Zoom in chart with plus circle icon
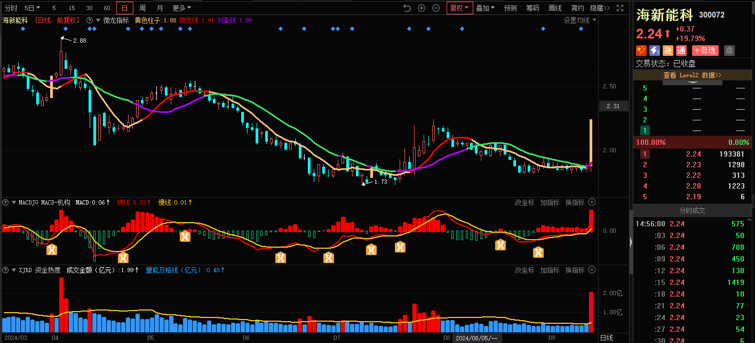The height and width of the screenshot is (343, 755). pos(422,8)
